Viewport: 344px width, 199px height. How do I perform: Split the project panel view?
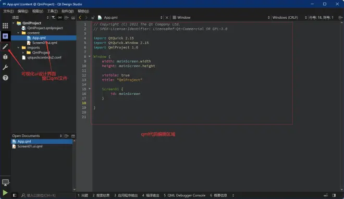67,17
